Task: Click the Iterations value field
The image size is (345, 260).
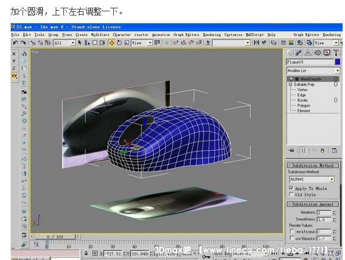Action: pos(324,213)
